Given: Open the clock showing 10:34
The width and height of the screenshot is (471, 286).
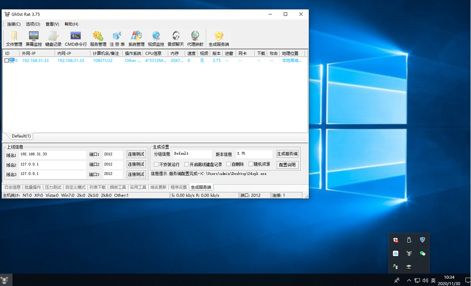Looking at the screenshot, I should 449,280.
